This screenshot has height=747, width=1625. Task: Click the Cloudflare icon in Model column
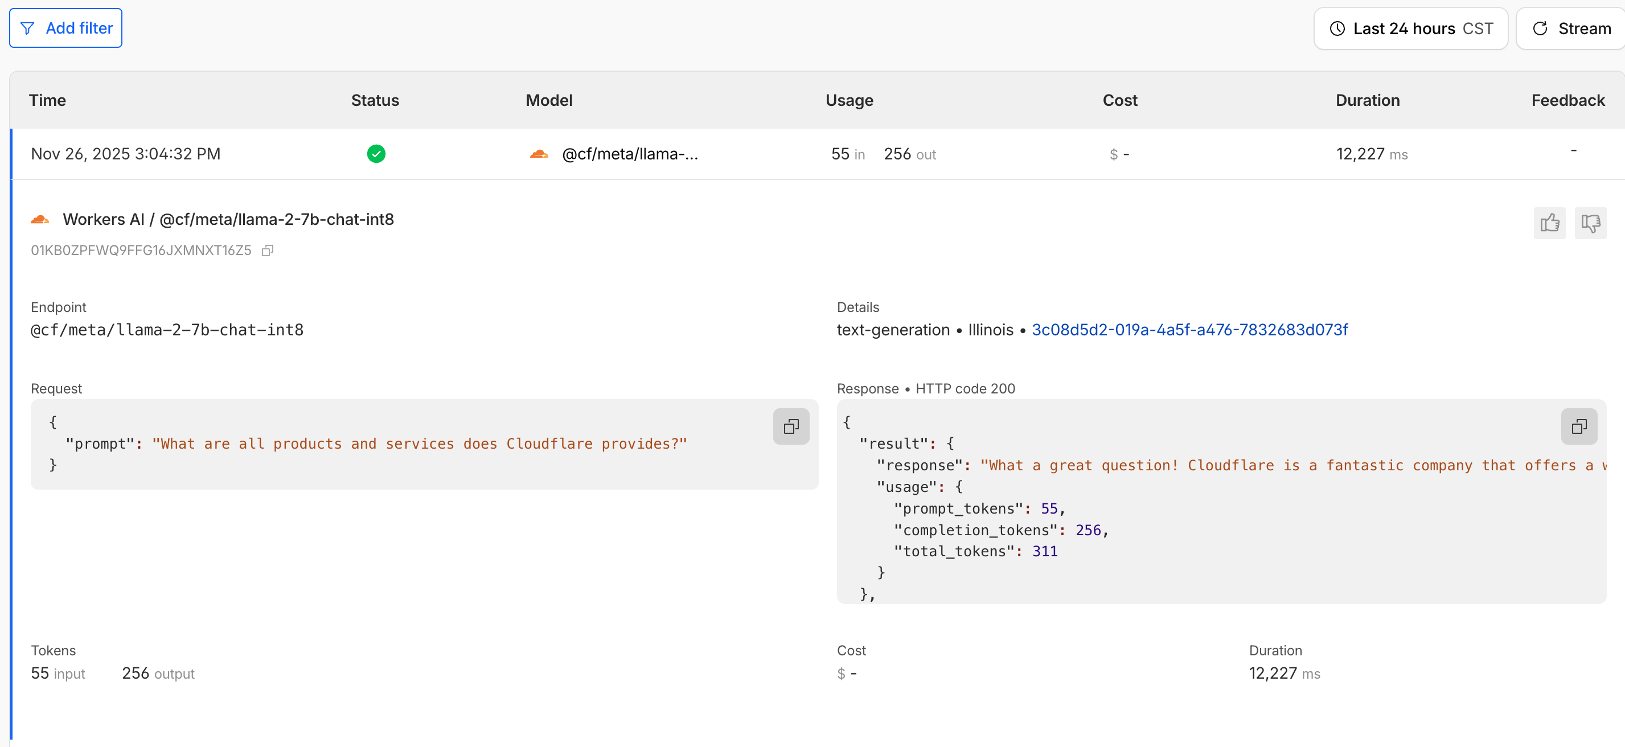point(539,154)
